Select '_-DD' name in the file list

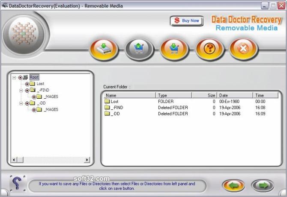tap(115, 114)
